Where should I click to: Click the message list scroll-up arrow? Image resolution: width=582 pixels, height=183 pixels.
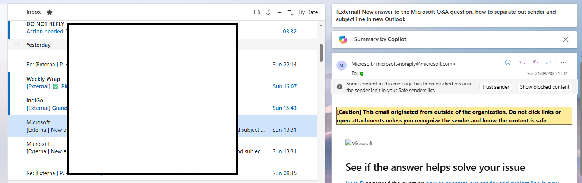(x=321, y=25)
